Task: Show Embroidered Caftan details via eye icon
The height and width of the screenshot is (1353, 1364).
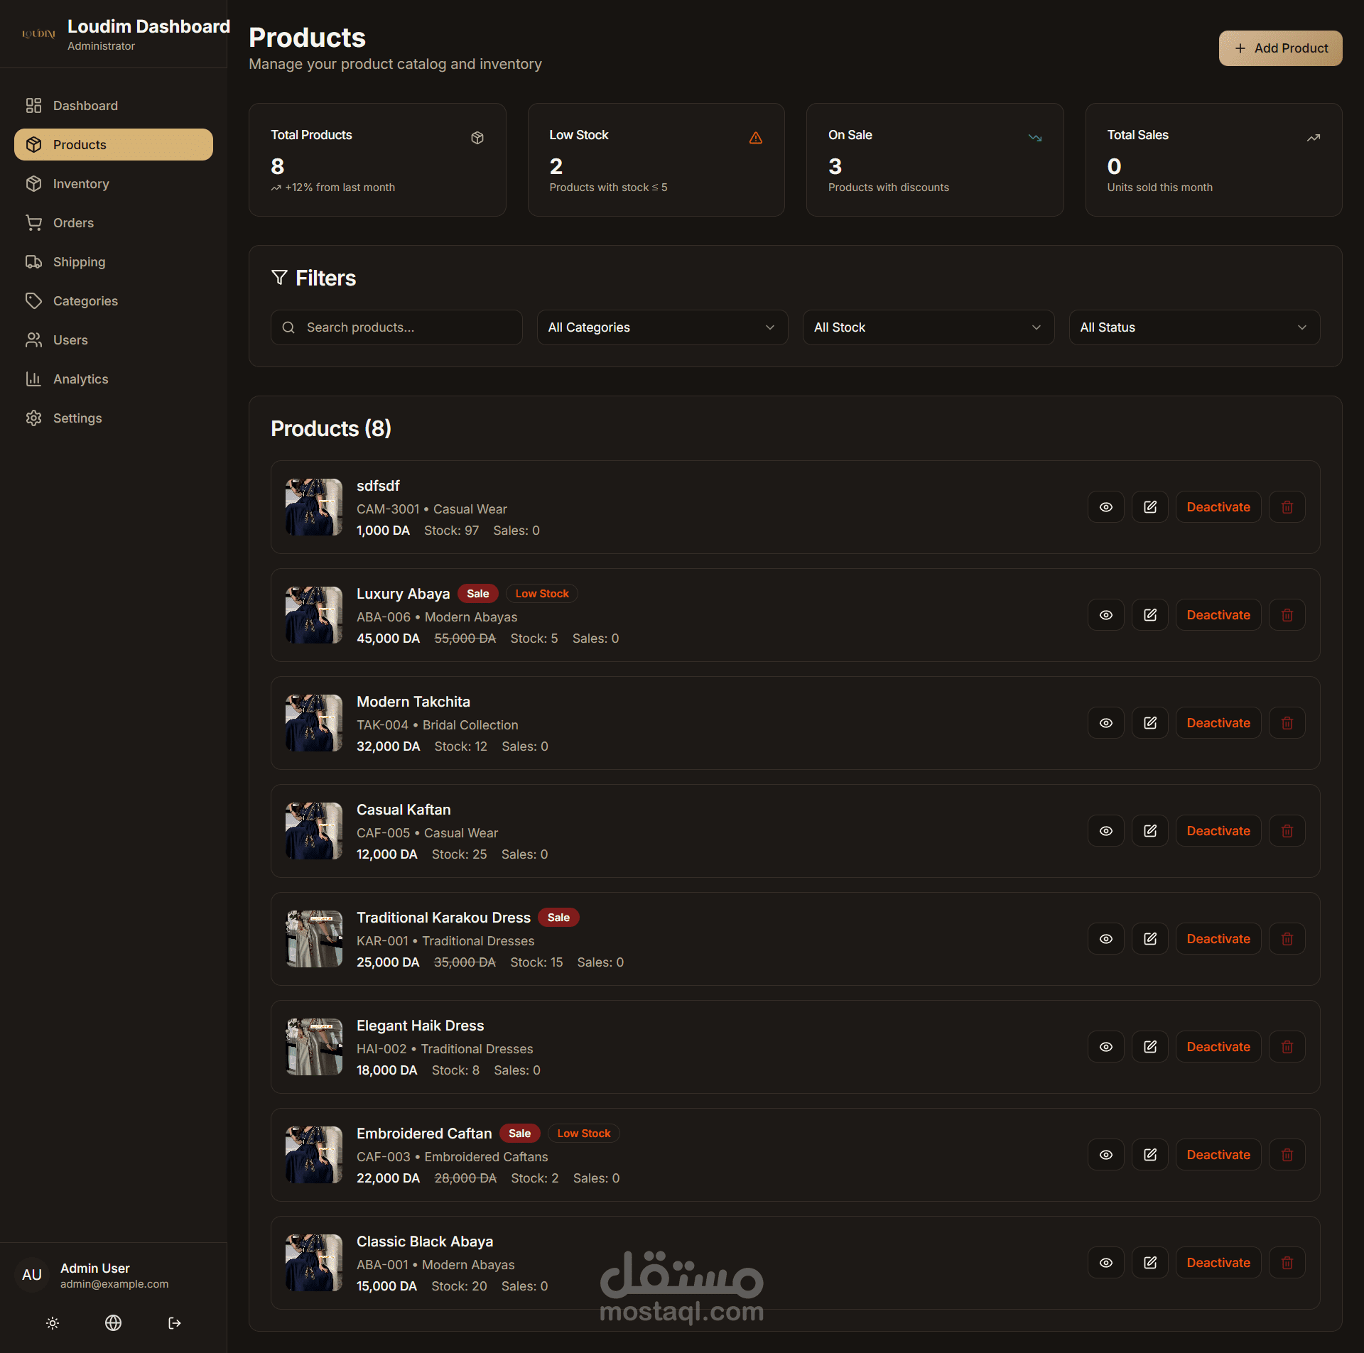Action: click(1106, 1155)
